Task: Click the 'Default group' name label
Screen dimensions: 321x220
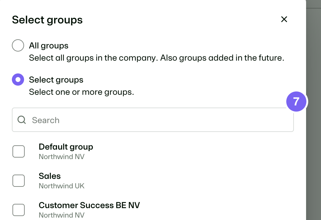Action: pyautogui.click(x=66, y=147)
